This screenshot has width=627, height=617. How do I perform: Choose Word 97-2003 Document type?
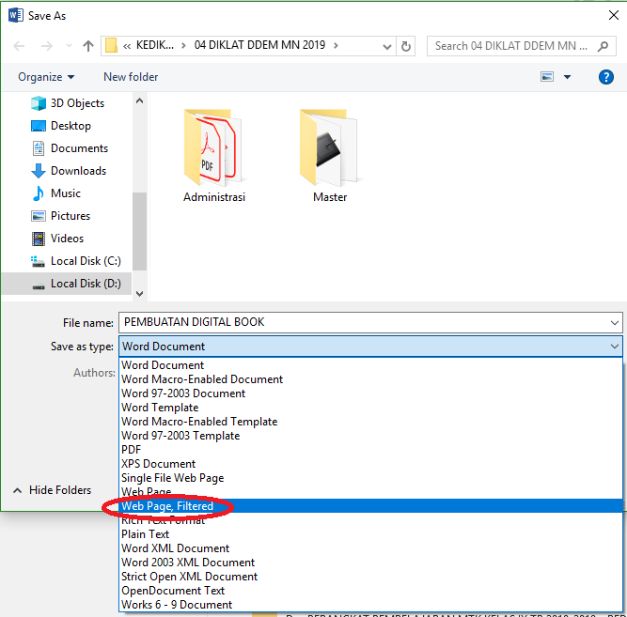point(370,393)
